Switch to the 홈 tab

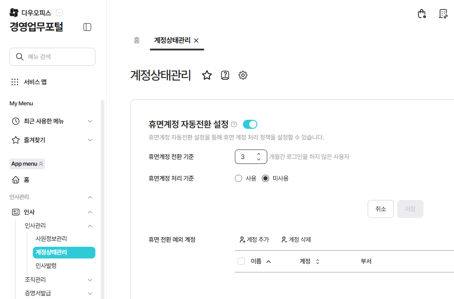point(137,40)
